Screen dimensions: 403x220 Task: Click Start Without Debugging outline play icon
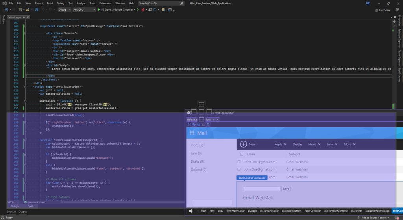[138, 10]
